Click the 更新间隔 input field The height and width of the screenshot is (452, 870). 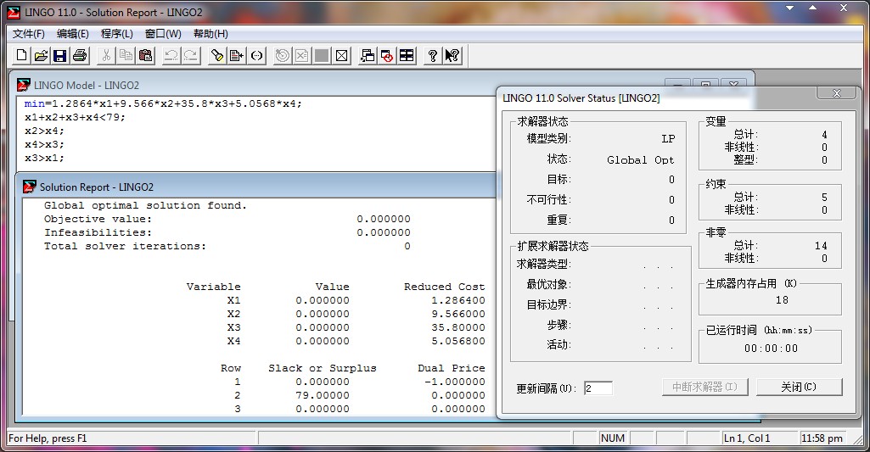598,388
